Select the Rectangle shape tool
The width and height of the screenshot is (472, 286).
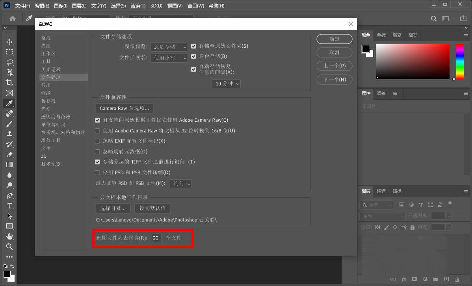[x=9, y=227]
